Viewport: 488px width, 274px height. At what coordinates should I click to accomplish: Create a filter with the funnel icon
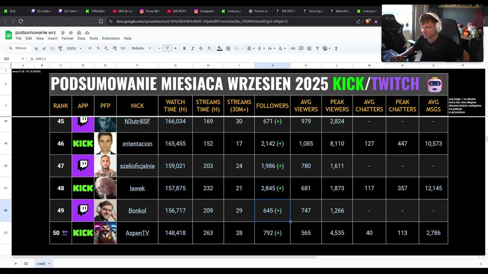pyautogui.click(x=317, y=48)
